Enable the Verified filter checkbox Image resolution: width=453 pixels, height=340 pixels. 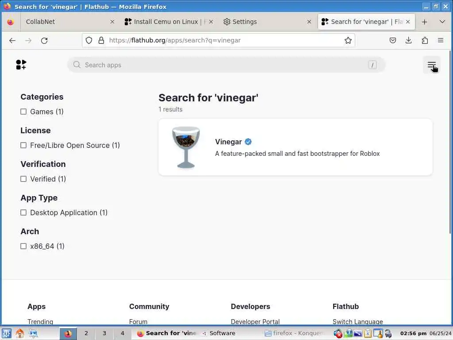point(23,179)
